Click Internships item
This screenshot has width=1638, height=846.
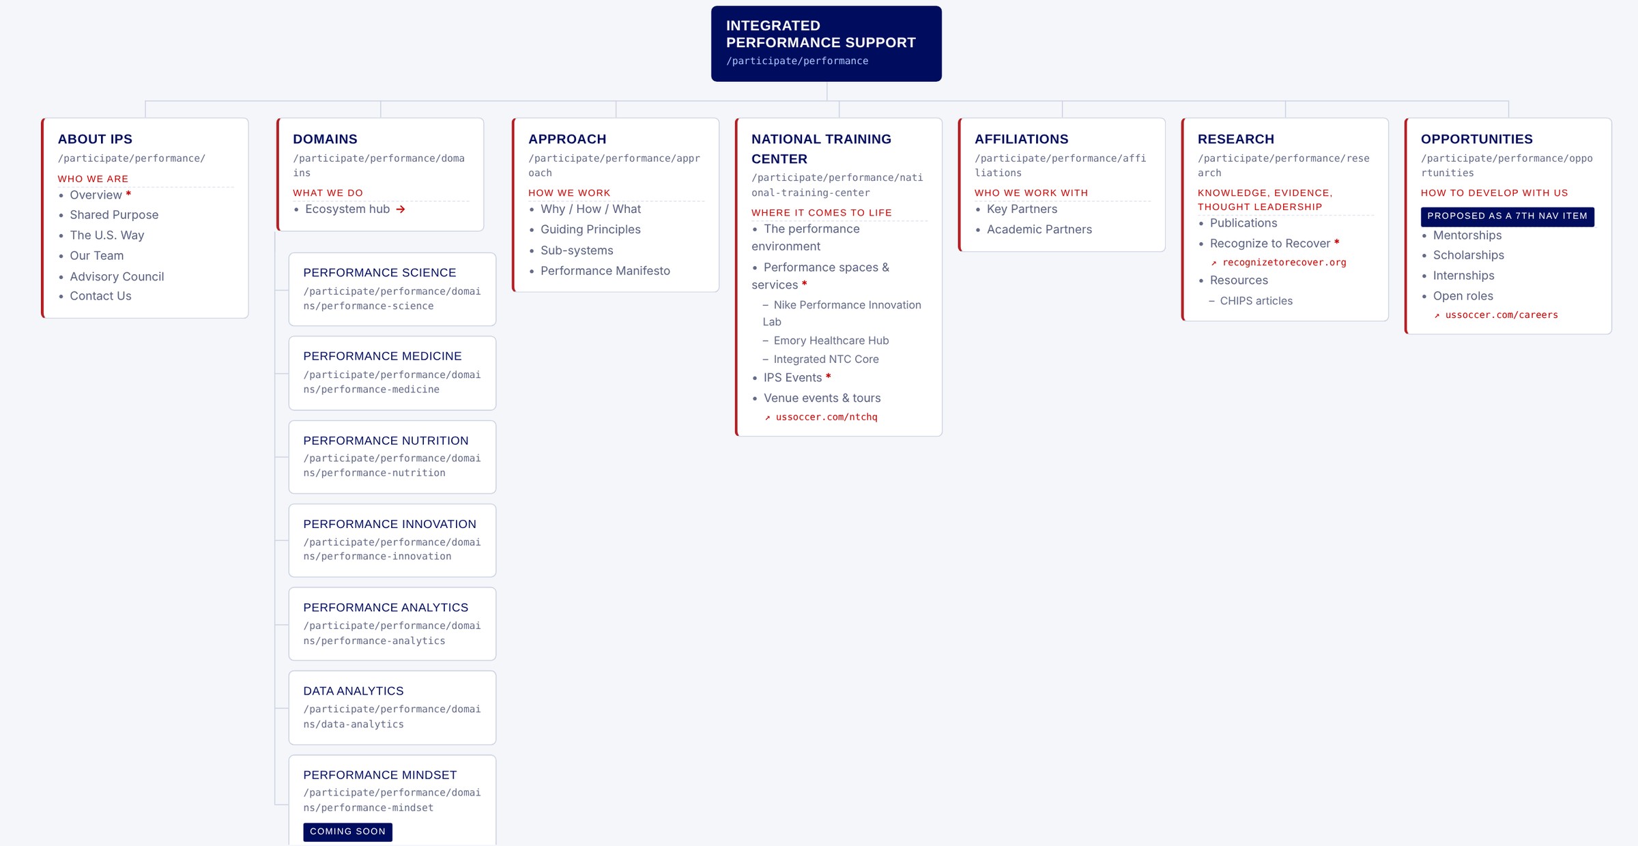pyautogui.click(x=1463, y=276)
